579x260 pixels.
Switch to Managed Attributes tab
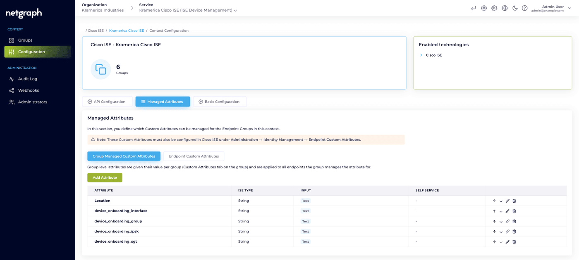pos(163,102)
